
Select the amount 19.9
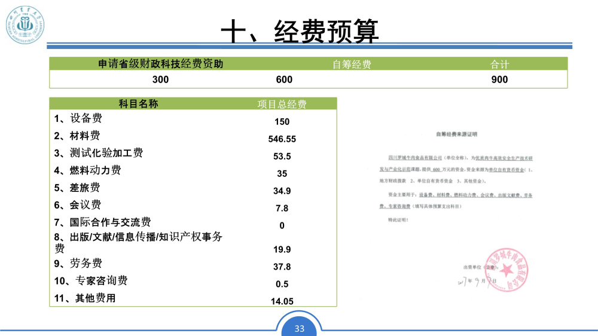coord(282,249)
